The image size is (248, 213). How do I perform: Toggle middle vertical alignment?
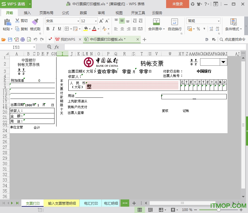click(x=122, y=21)
